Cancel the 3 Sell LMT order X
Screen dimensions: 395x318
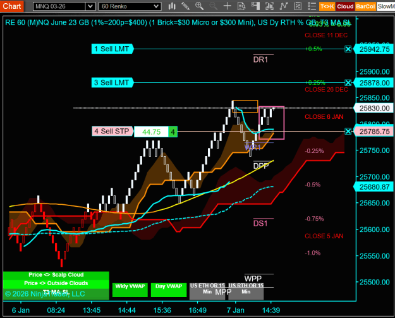pos(348,83)
